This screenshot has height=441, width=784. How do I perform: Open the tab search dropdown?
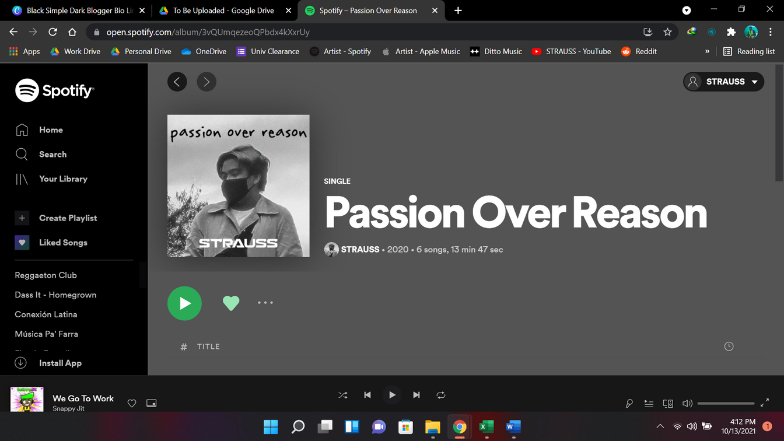[x=687, y=10]
